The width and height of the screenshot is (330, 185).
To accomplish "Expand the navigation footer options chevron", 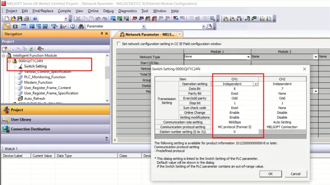I will click(107, 138).
